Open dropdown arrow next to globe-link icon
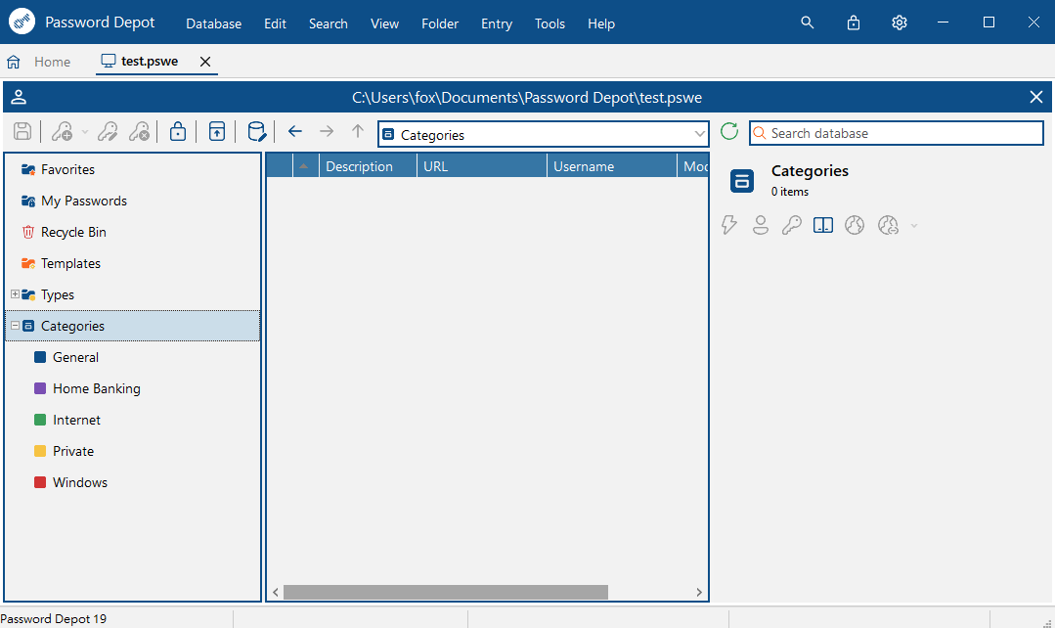1055x628 pixels. 913,226
